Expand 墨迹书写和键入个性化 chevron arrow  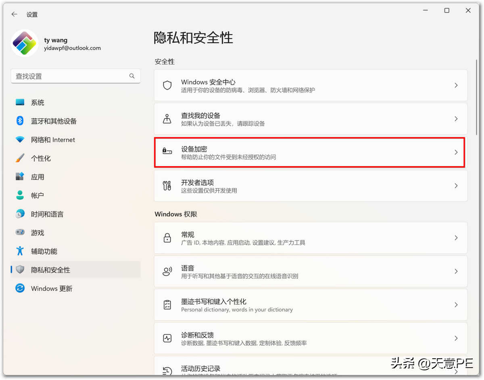pos(456,305)
